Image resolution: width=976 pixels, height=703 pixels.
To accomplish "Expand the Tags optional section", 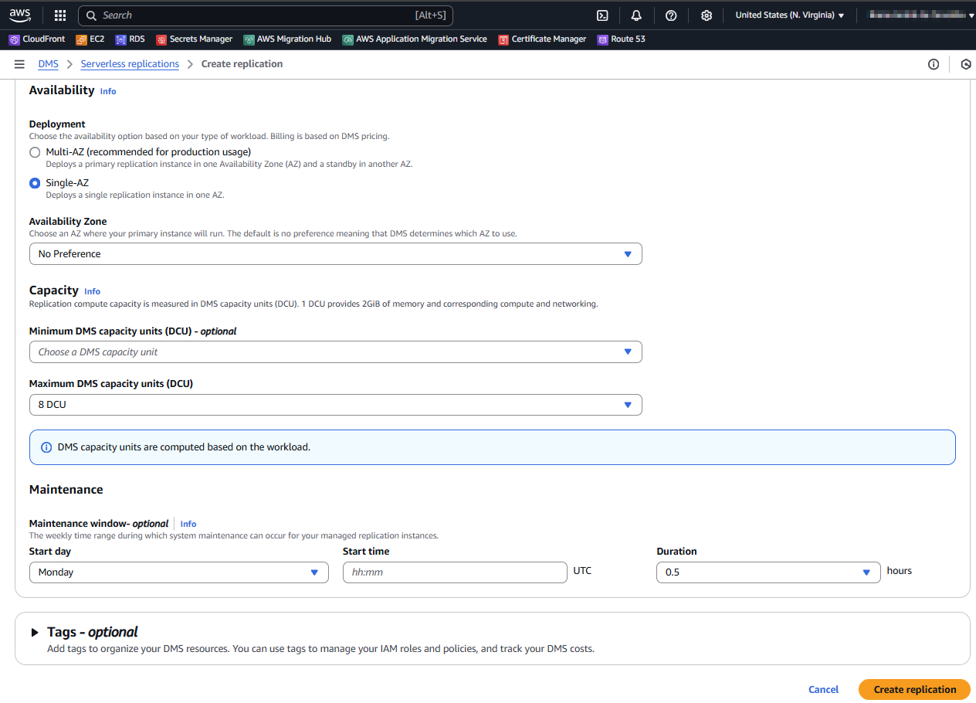I will [35, 632].
